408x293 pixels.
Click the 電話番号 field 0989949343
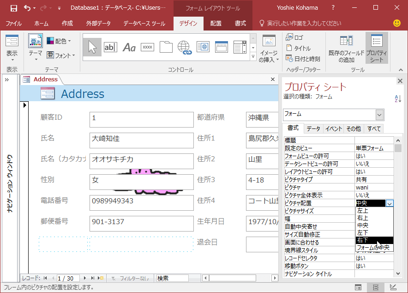(x=142, y=202)
